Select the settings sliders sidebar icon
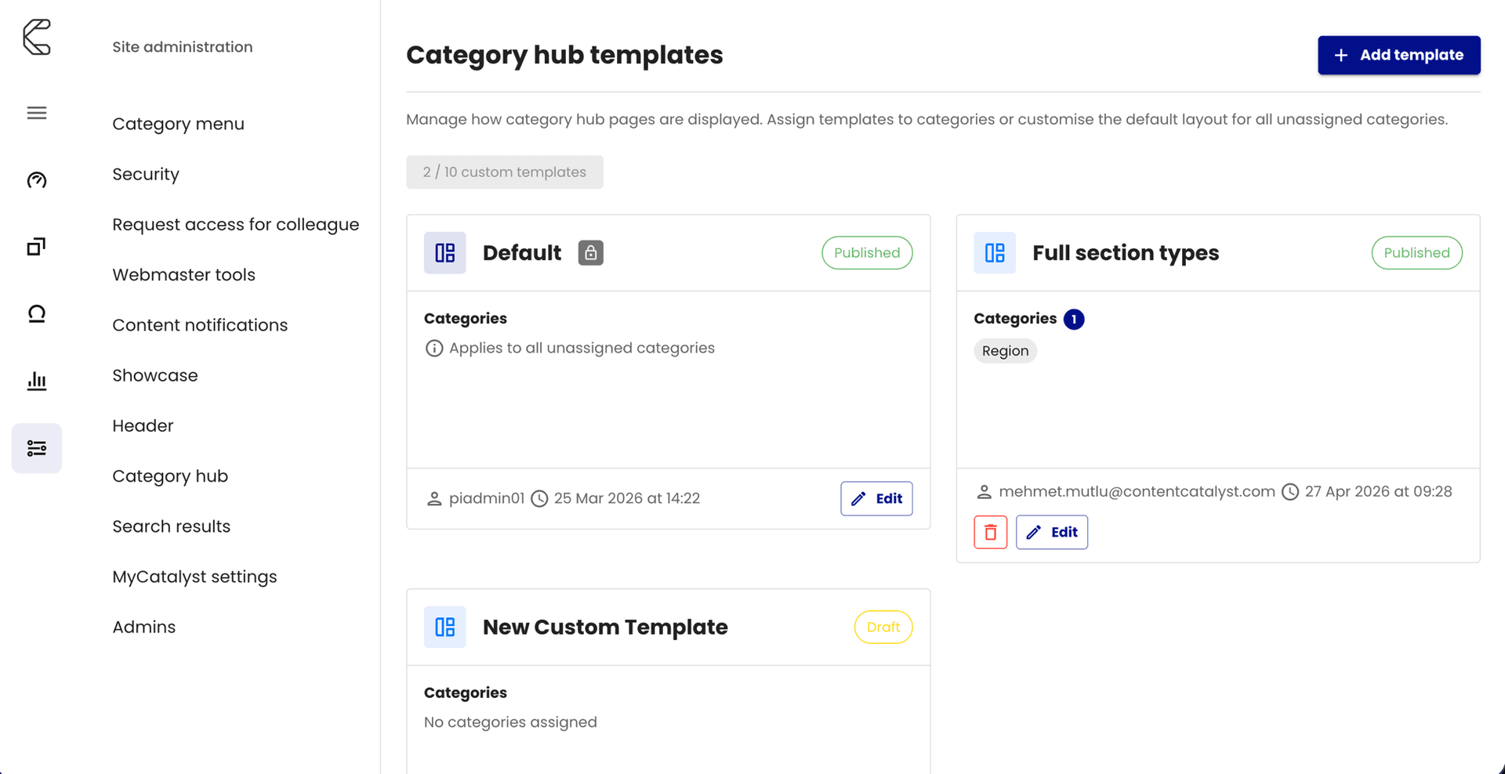 point(37,448)
